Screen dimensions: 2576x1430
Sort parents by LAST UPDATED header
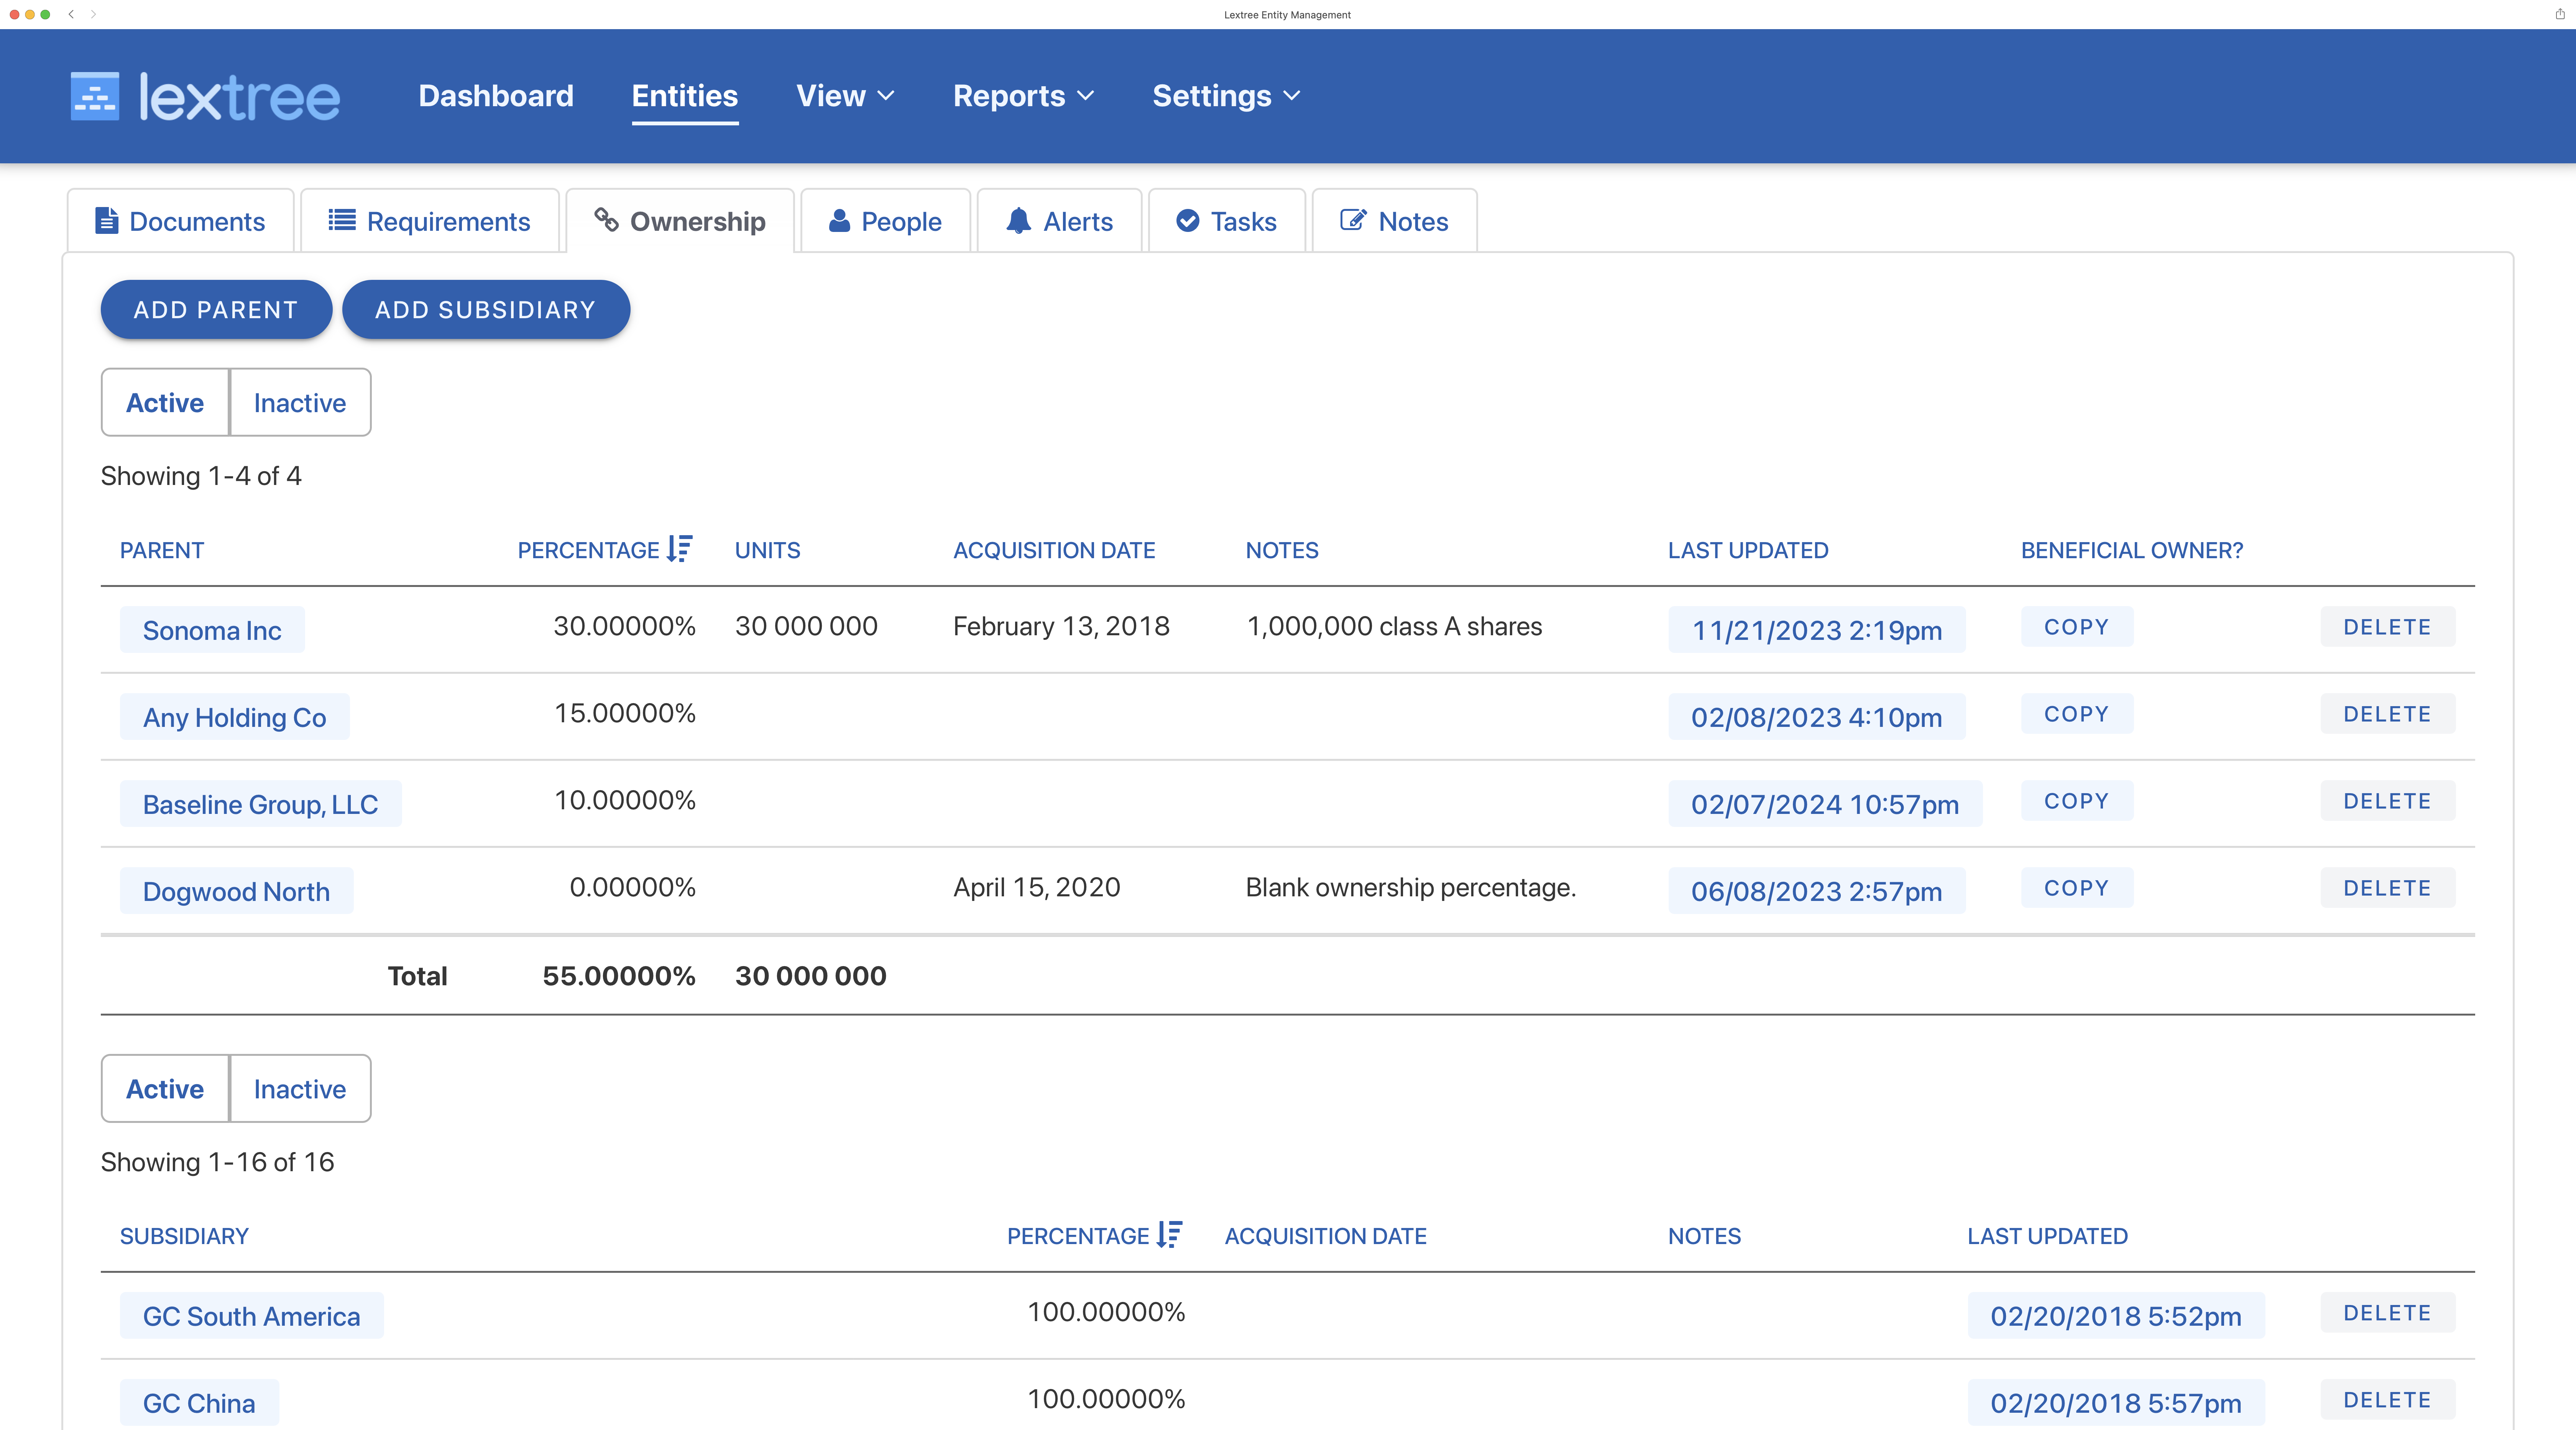[1748, 550]
